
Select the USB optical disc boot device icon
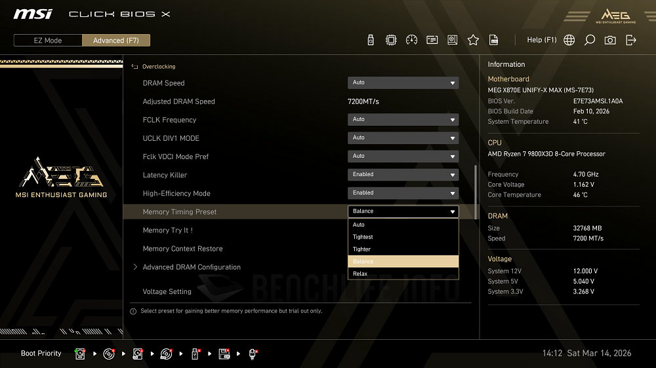(x=166, y=354)
